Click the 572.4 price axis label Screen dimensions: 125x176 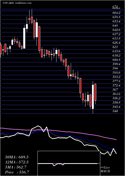point(116,85)
